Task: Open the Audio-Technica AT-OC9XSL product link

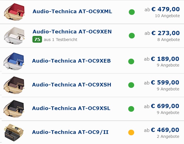Action: (71, 108)
